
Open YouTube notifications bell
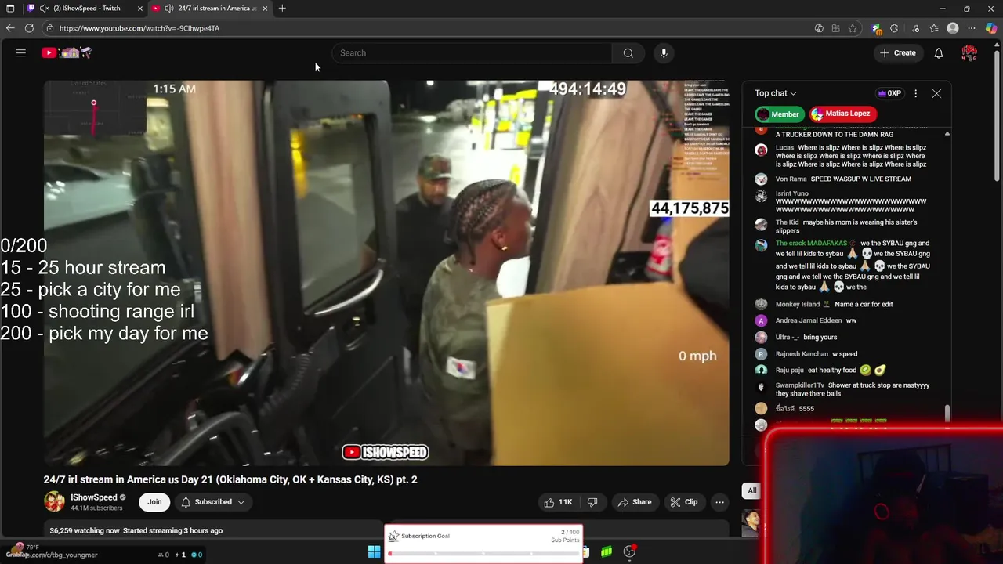point(938,53)
